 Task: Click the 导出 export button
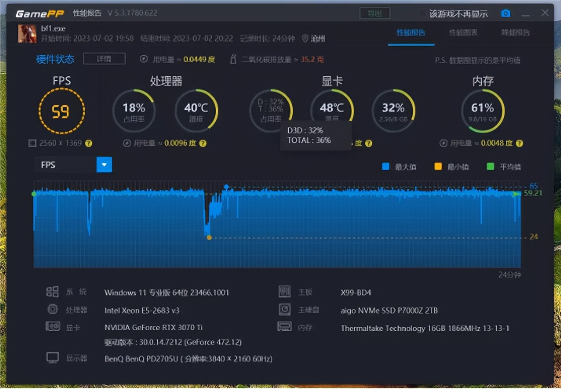tap(375, 14)
